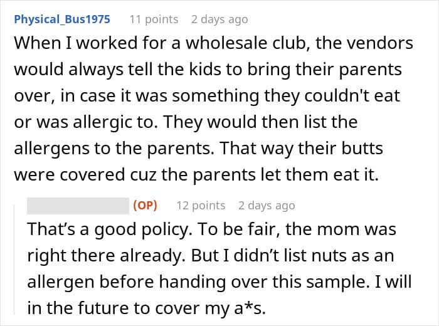Open the reply's "2 days ago" timestamp
Image resolution: width=439 pixels, height=326 pixels.
click(x=266, y=205)
